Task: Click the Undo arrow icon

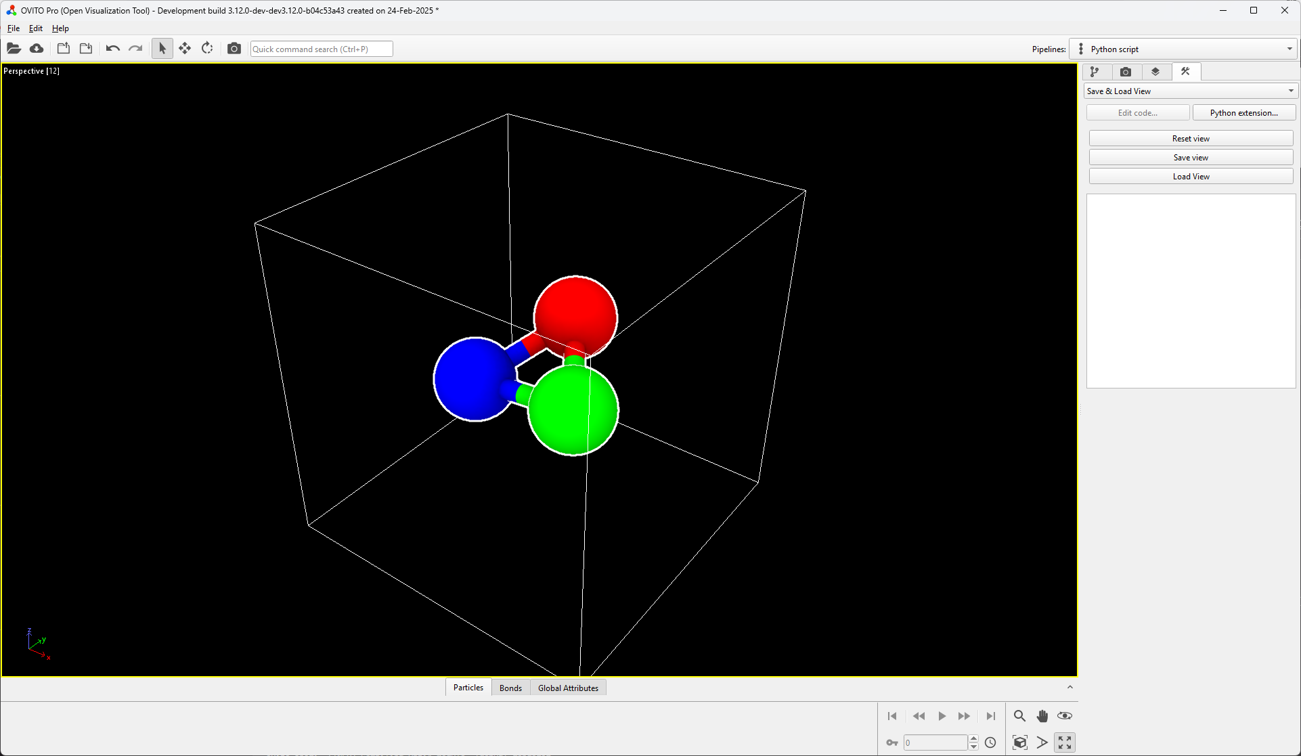Action: click(112, 49)
